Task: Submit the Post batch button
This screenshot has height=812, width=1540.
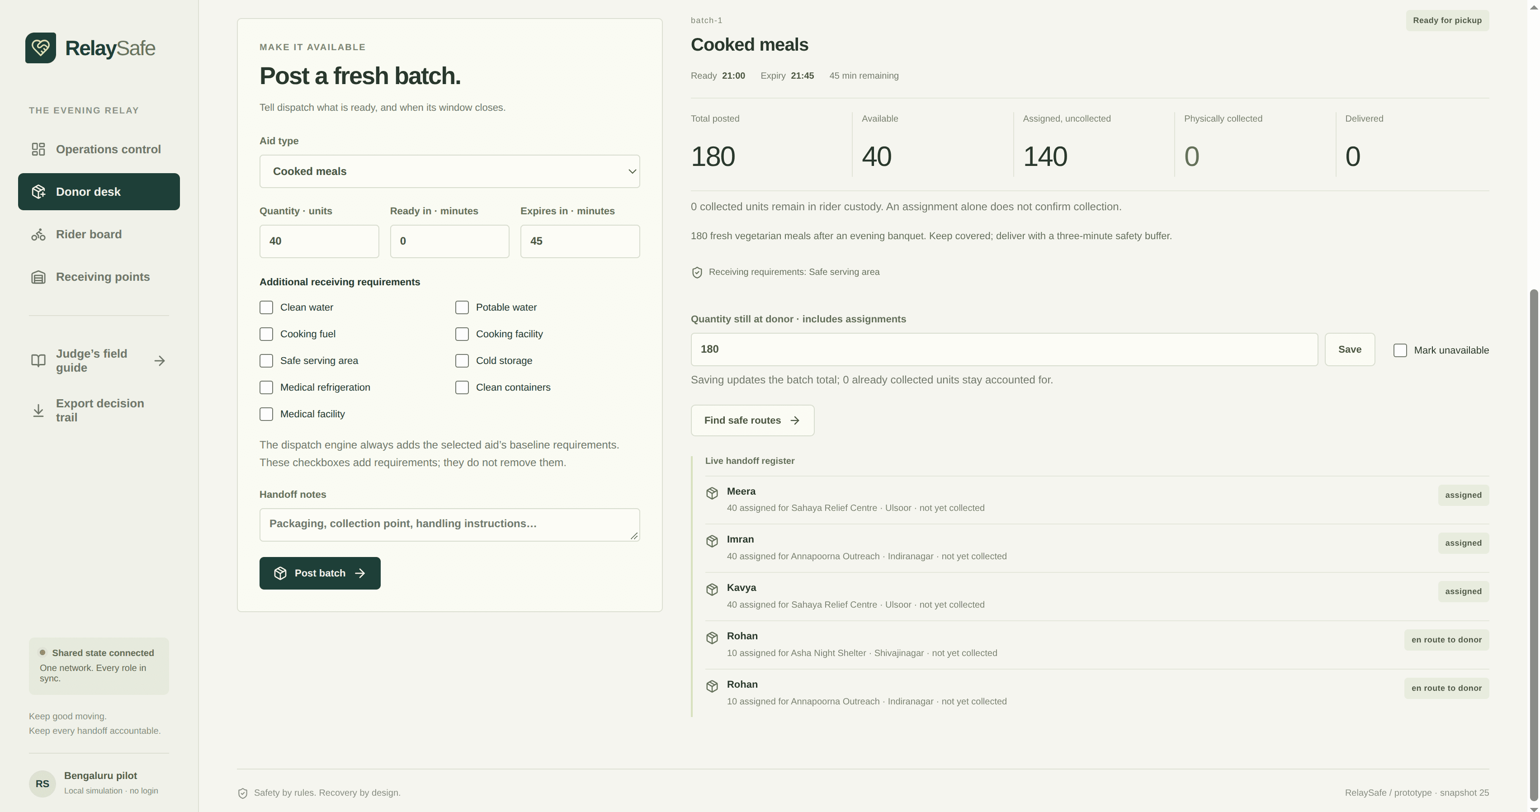Action: tap(320, 573)
